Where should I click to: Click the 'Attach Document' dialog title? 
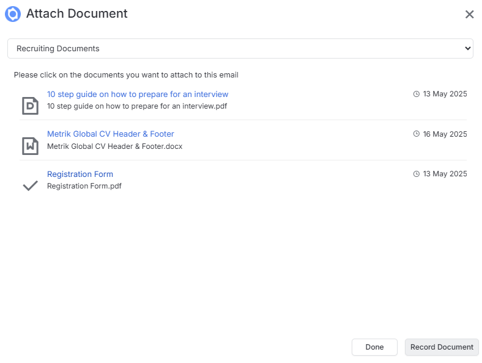76,14
